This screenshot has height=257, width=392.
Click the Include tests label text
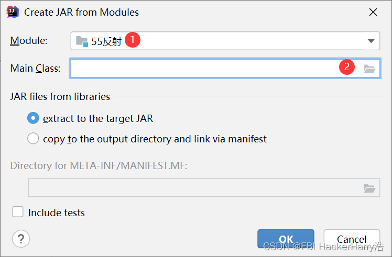(x=56, y=213)
